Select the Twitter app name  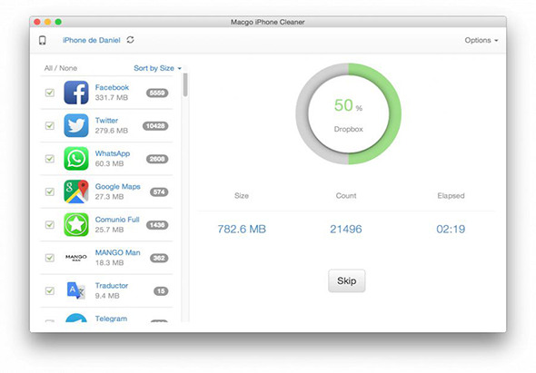tap(106, 121)
